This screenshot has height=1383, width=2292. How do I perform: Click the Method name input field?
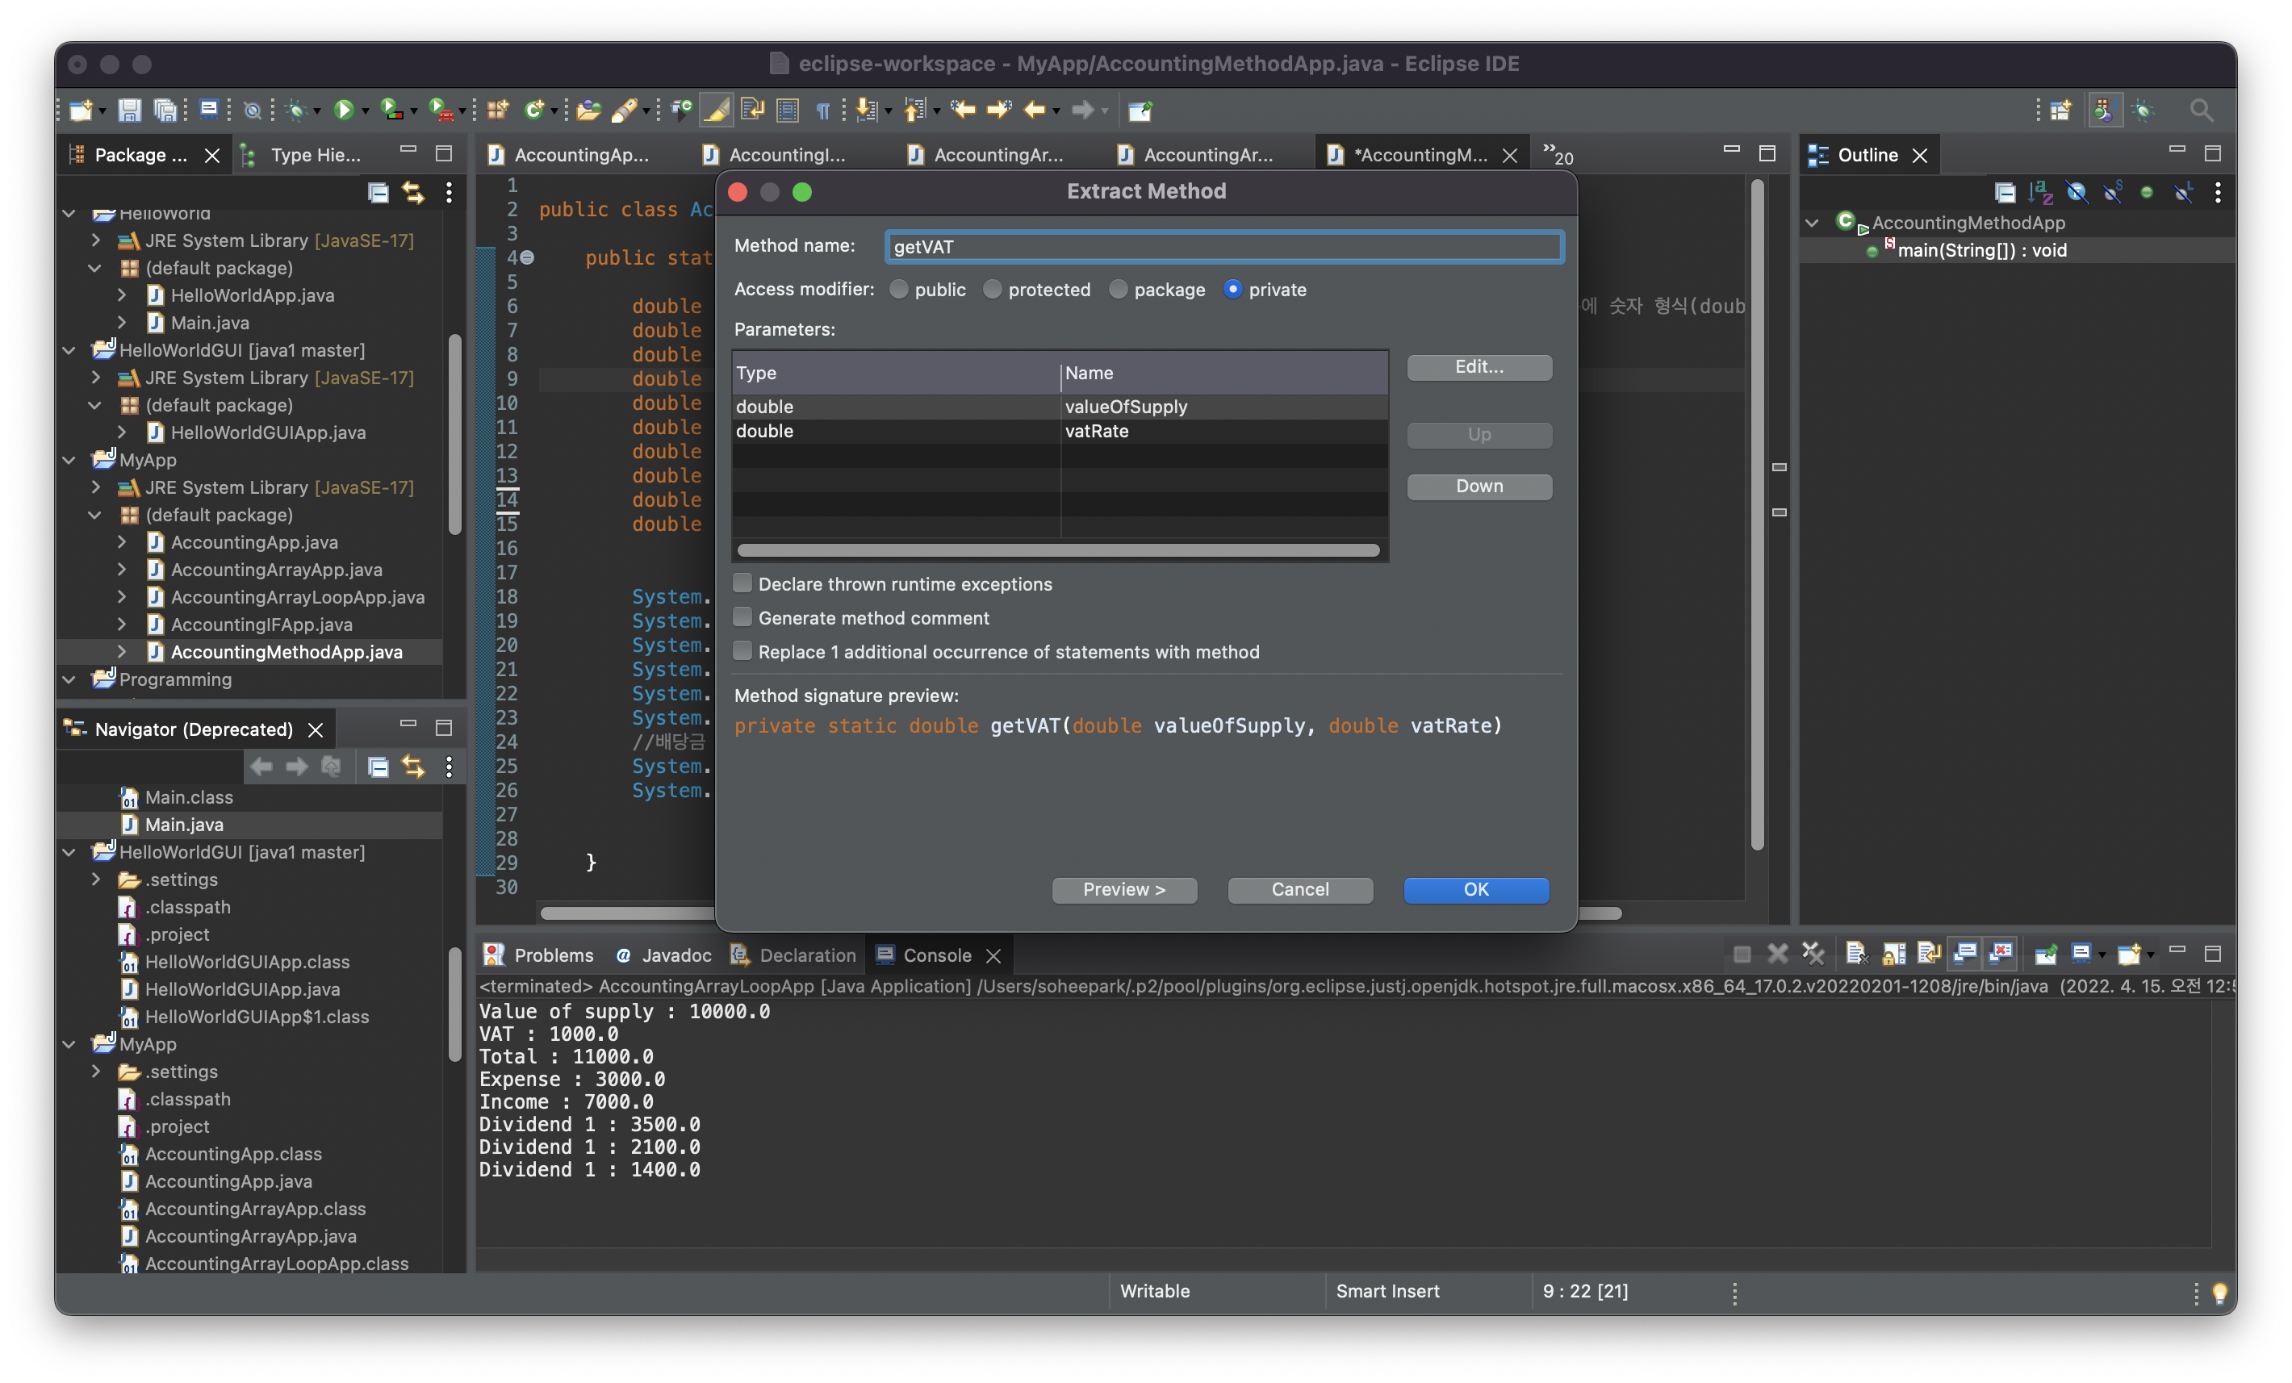pyautogui.click(x=1223, y=246)
